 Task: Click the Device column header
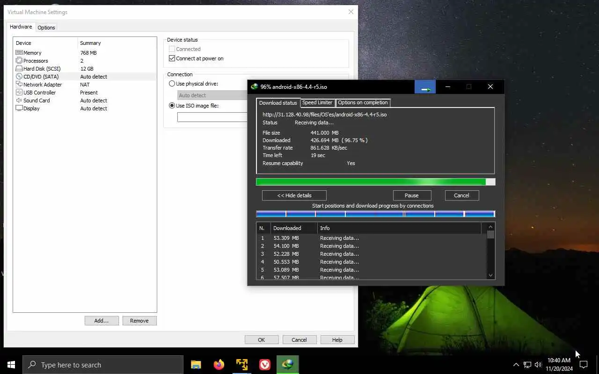[45, 43]
